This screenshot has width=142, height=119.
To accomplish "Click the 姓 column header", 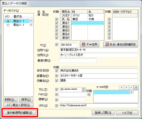I will pos(79,12).
